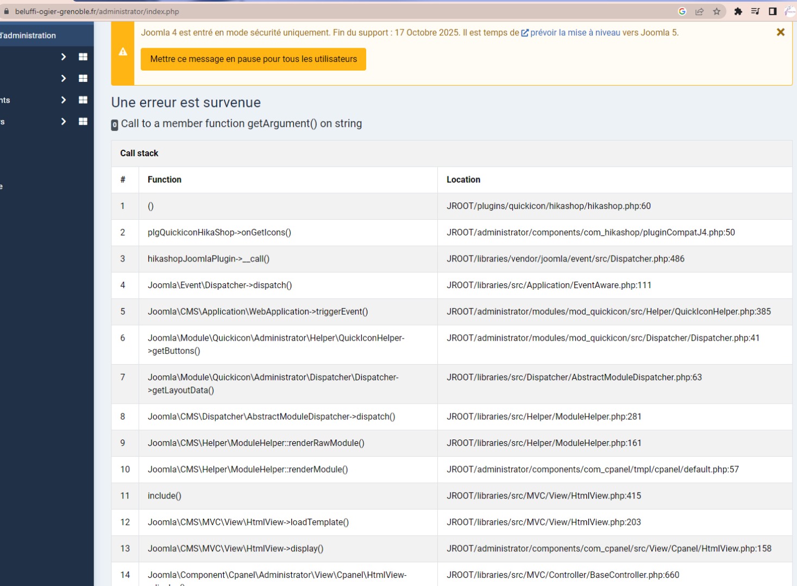This screenshot has width=797, height=586.
Task: Click the padlock site info icon
Action: (x=7, y=11)
